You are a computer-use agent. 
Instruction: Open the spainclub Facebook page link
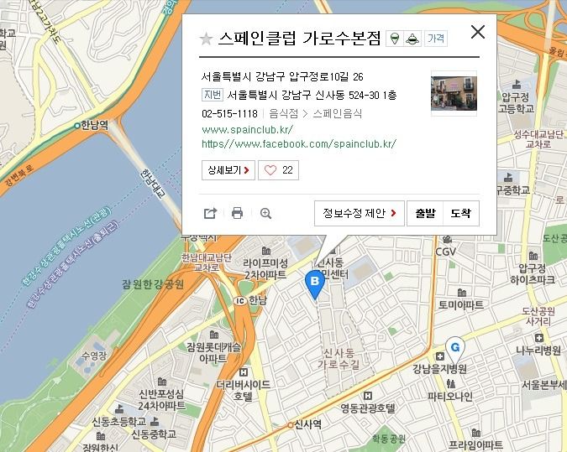point(299,144)
